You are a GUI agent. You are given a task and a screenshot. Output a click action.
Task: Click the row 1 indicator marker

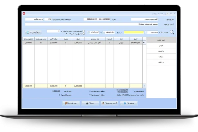click(144, 43)
